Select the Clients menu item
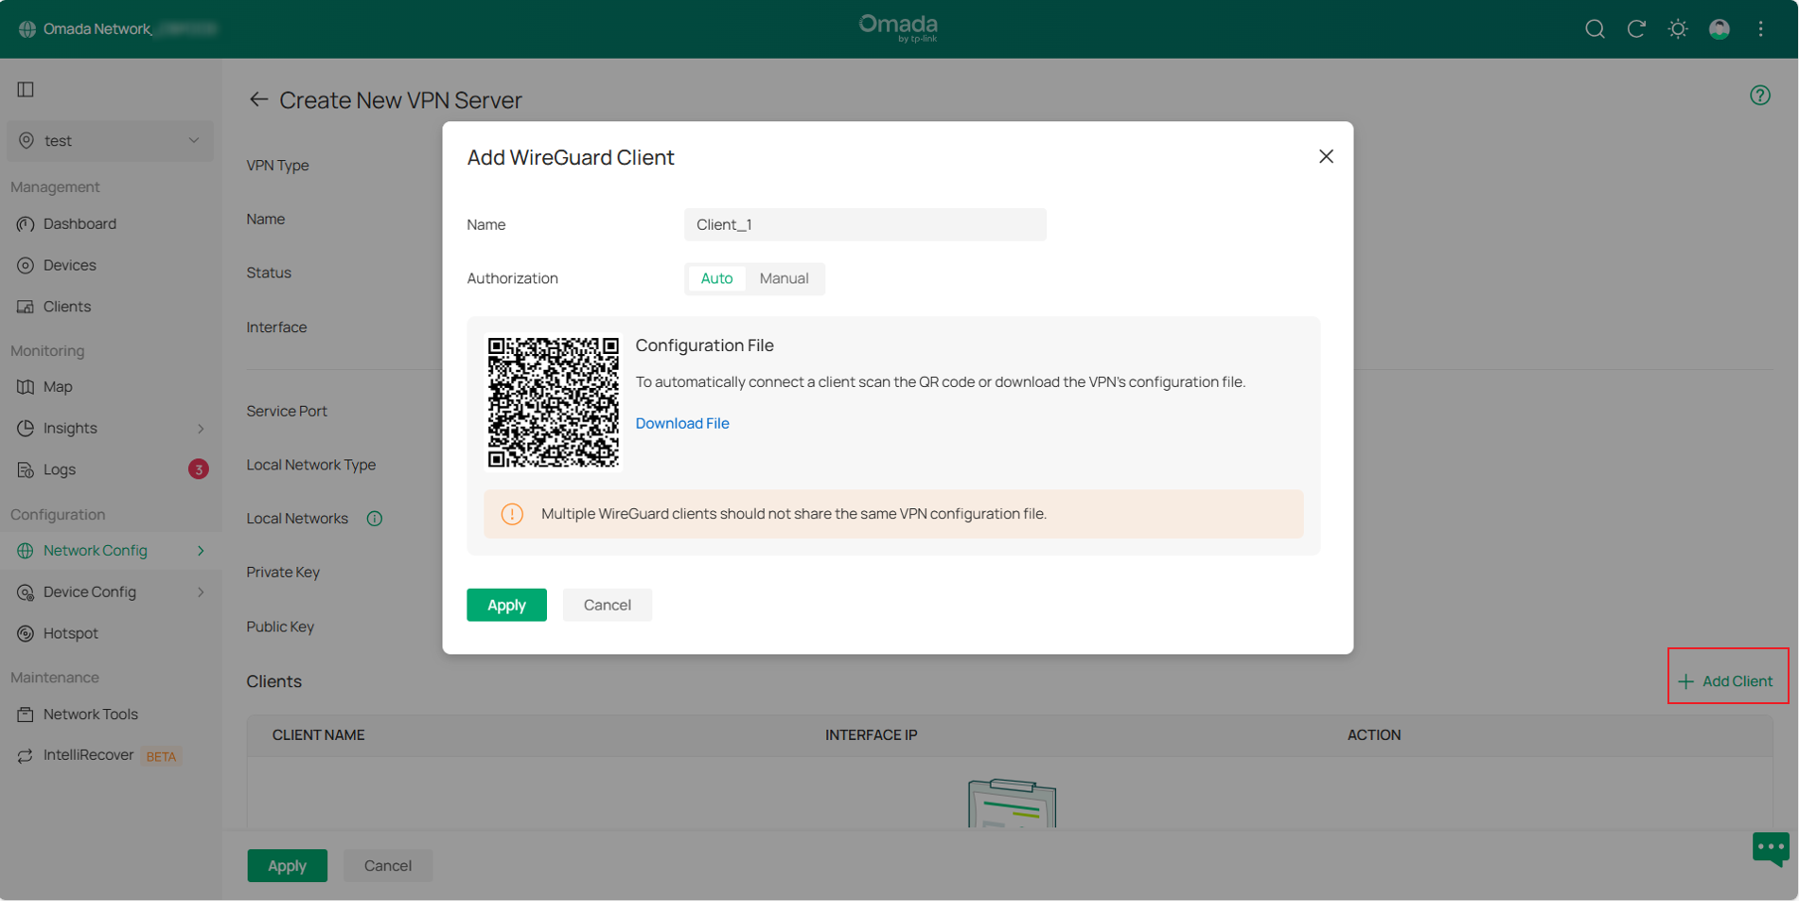The width and height of the screenshot is (1799, 901). (x=66, y=306)
